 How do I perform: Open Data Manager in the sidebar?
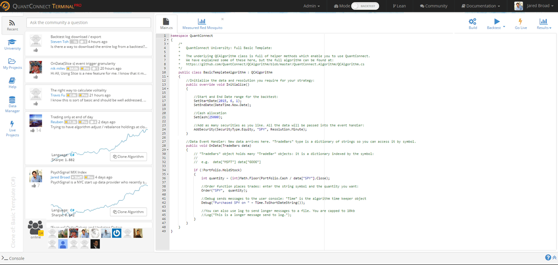pyautogui.click(x=12, y=105)
